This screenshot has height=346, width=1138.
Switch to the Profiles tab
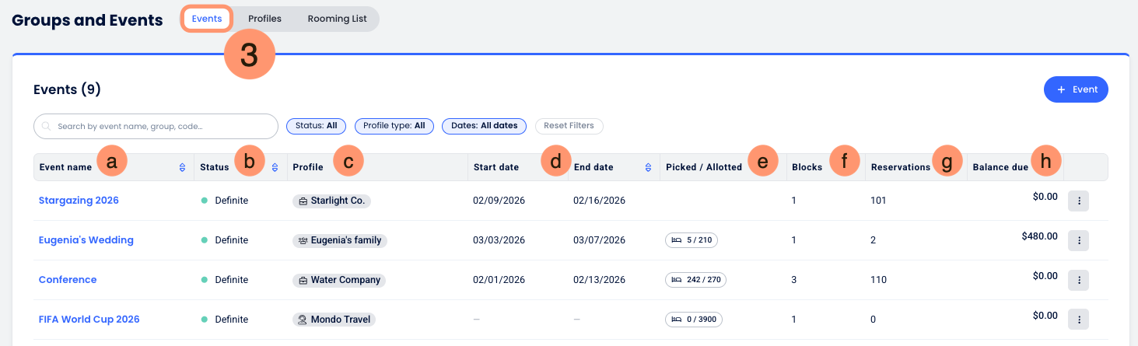point(264,19)
